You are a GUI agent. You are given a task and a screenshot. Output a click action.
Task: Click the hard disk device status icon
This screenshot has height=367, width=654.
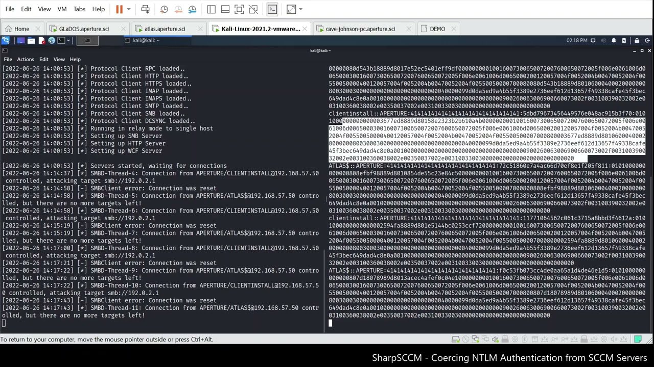pos(456,339)
